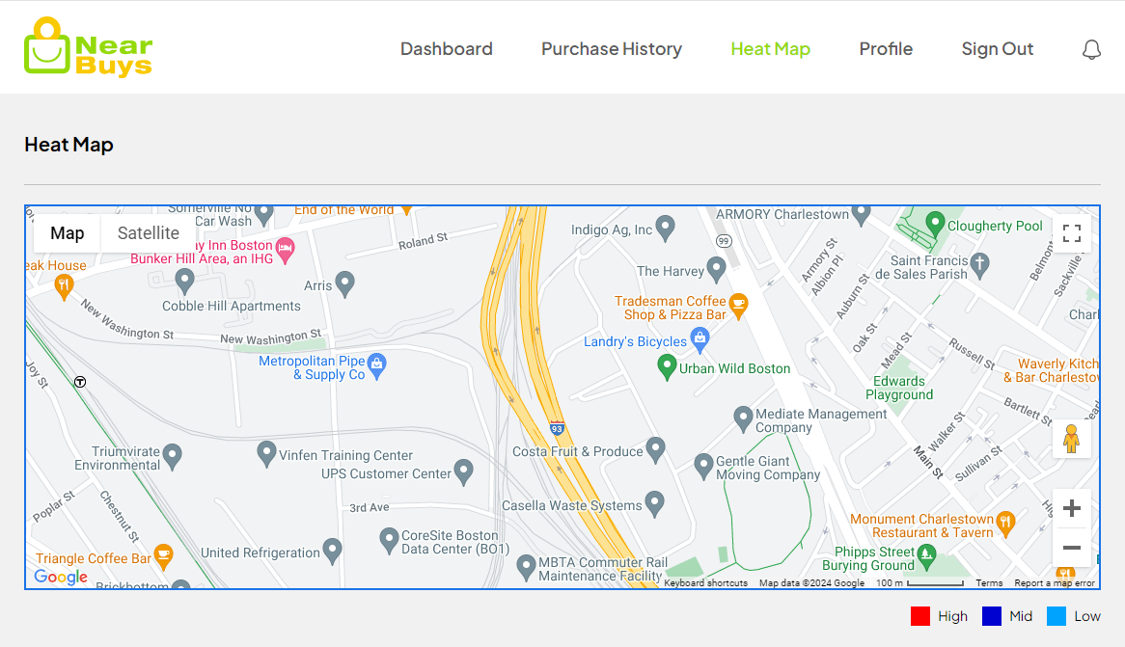Select the Map view type
Image resolution: width=1125 pixels, height=647 pixels.
[68, 233]
